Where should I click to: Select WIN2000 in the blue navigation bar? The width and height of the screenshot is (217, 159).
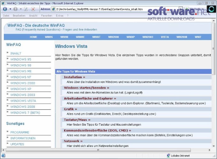pyautogui.click(x=114, y=37)
